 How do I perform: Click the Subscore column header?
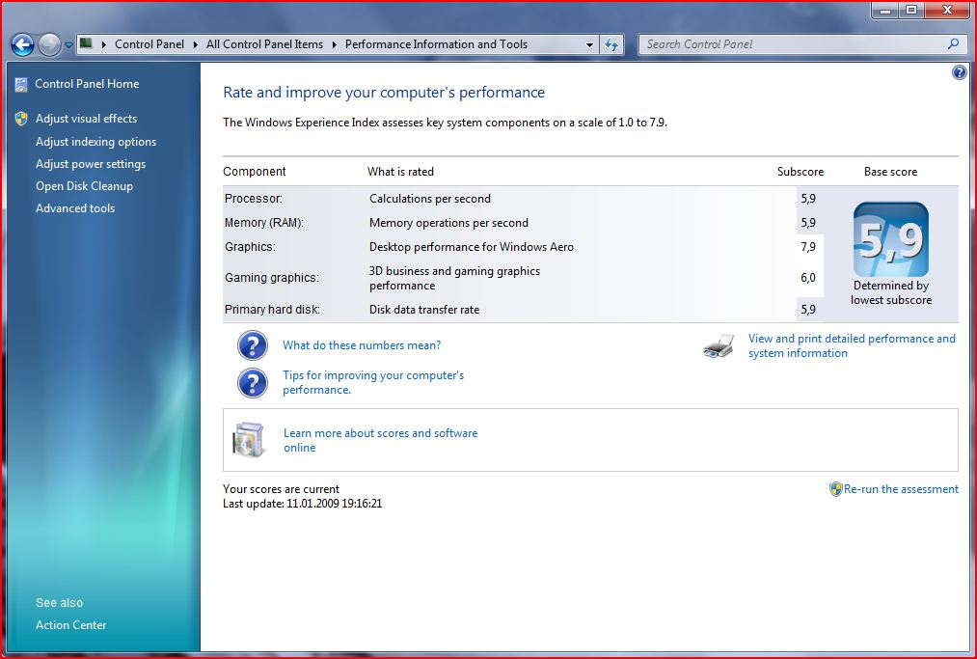(x=801, y=172)
